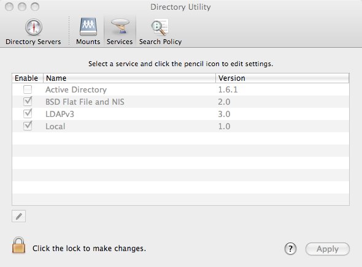Screen dimensions: 362x267
Task: Toggle the BSD Flat File and NIS checkbox
Action: (28, 102)
